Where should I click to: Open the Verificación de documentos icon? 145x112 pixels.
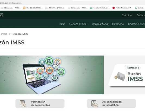23,104
